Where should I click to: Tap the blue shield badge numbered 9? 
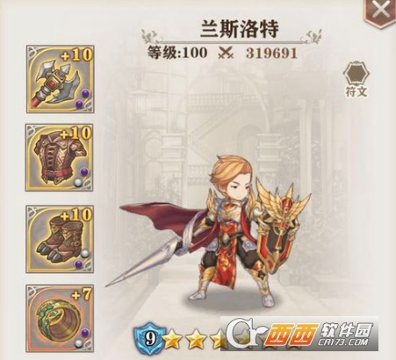(x=149, y=337)
